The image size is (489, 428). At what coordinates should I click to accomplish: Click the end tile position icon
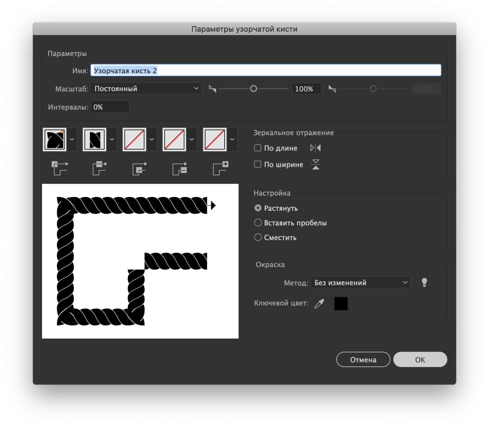[x=220, y=168]
